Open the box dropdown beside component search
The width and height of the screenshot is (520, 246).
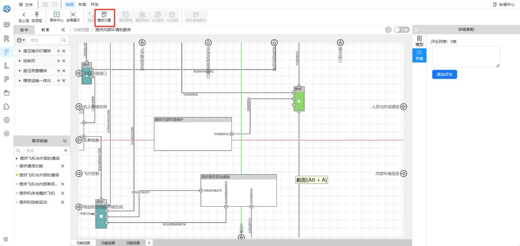21,40
